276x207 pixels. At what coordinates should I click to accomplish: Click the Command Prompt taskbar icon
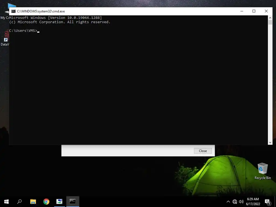[73, 202]
